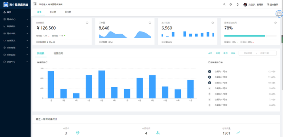The width and height of the screenshot is (283, 137).
Task: Expand the 系统管理 submenu chevron
Action: (27, 48)
